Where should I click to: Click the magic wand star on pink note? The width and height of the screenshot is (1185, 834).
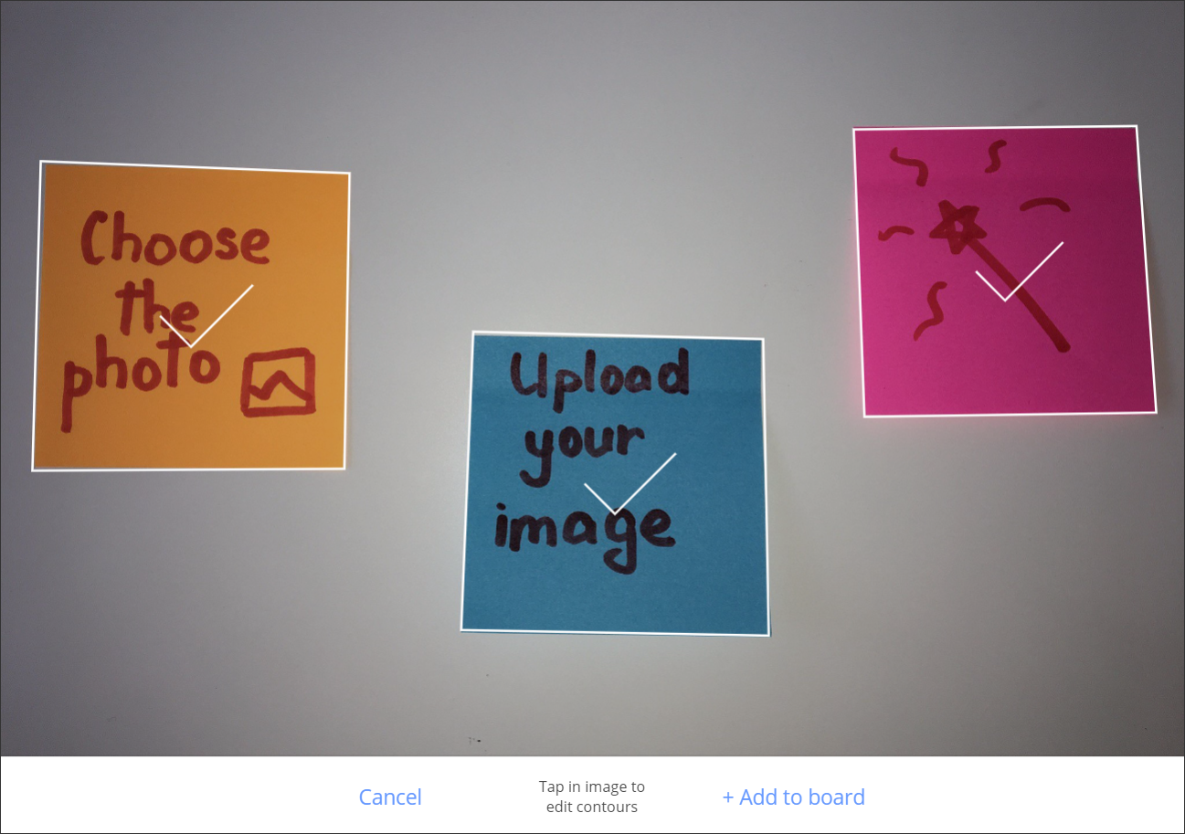[x=956, y=227]
